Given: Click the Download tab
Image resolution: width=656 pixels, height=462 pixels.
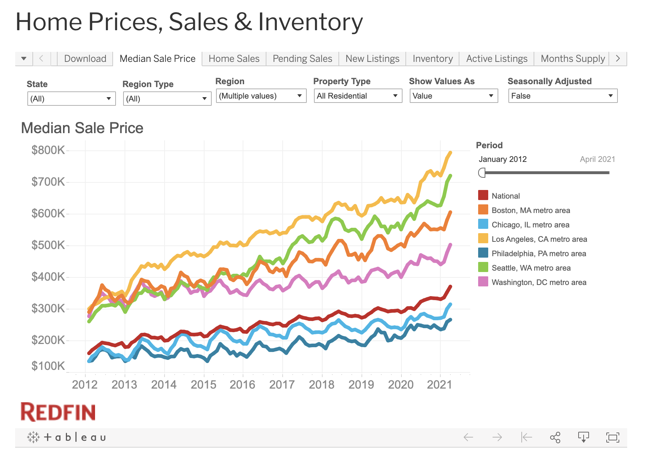Looking at the screenshot, I should (x=85, y=59).
